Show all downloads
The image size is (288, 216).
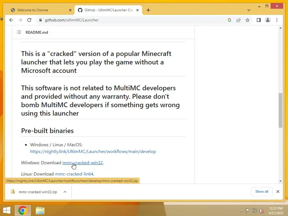[262, 192]
